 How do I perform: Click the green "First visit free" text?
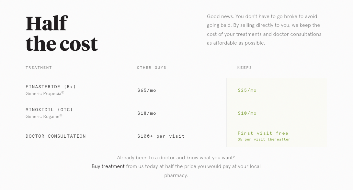(x=263, y=133)
